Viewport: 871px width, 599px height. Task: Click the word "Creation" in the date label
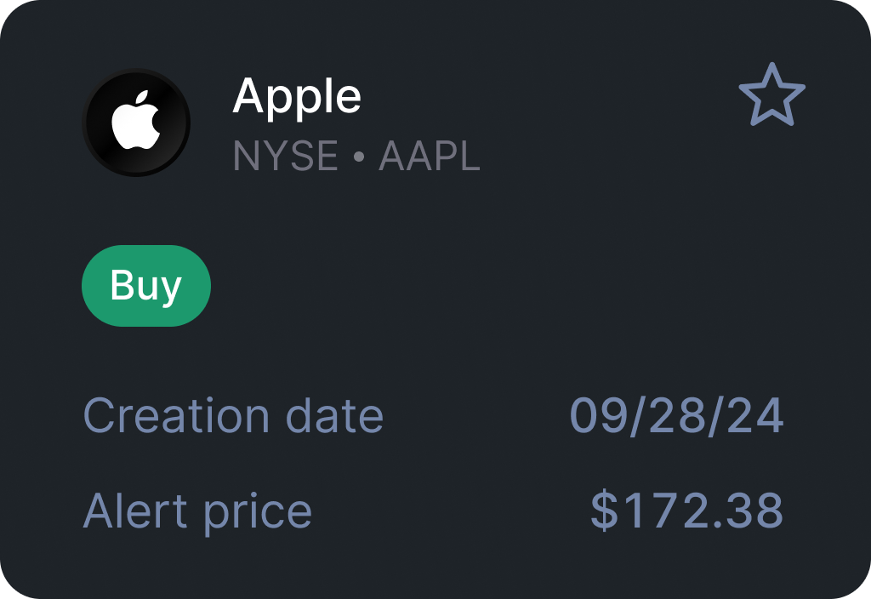coord(177,415)
